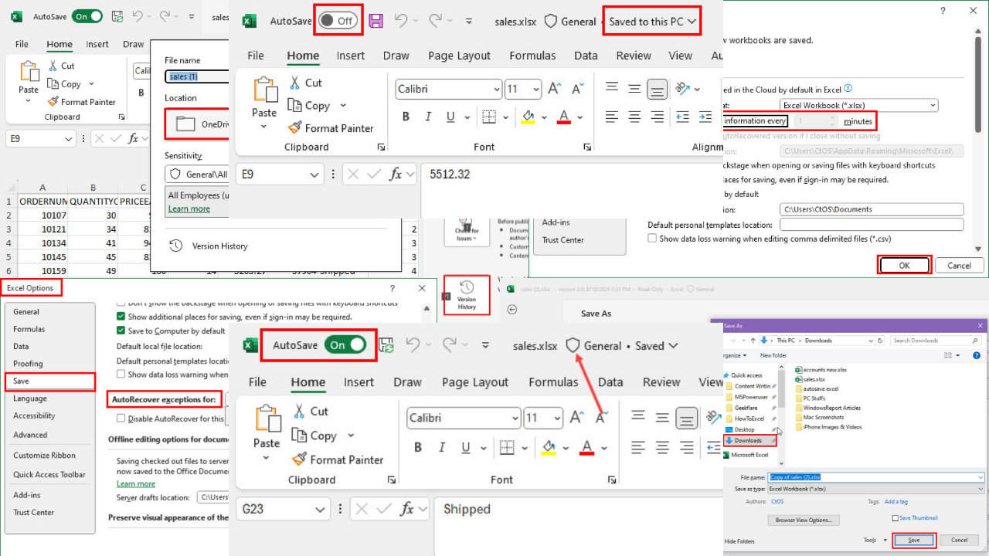
Task: Pick red Font Color in AutoSave Off window
Action: click(x=563, y=117)
